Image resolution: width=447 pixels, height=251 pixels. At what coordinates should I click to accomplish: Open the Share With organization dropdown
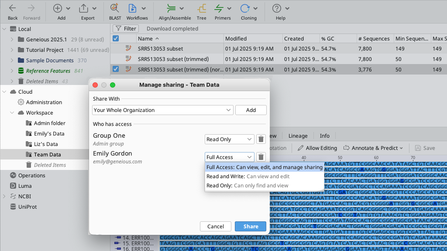tap(162, 110)
